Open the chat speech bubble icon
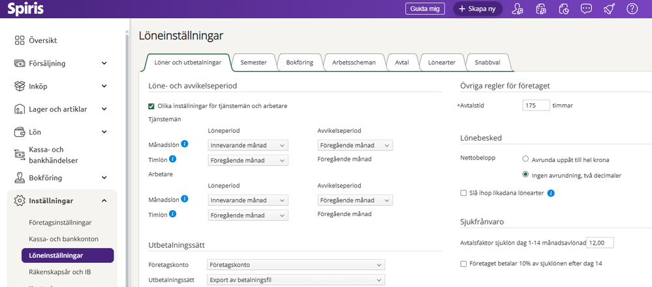The image size is (652, 287). [x=586, y=8]
